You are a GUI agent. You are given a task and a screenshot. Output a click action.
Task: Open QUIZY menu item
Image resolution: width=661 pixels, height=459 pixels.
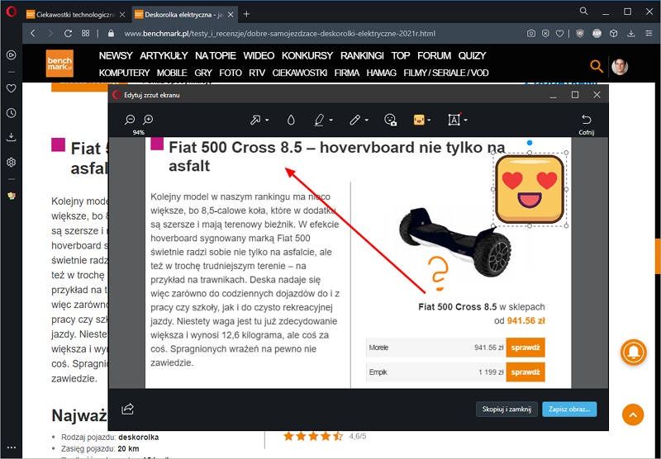472,55
